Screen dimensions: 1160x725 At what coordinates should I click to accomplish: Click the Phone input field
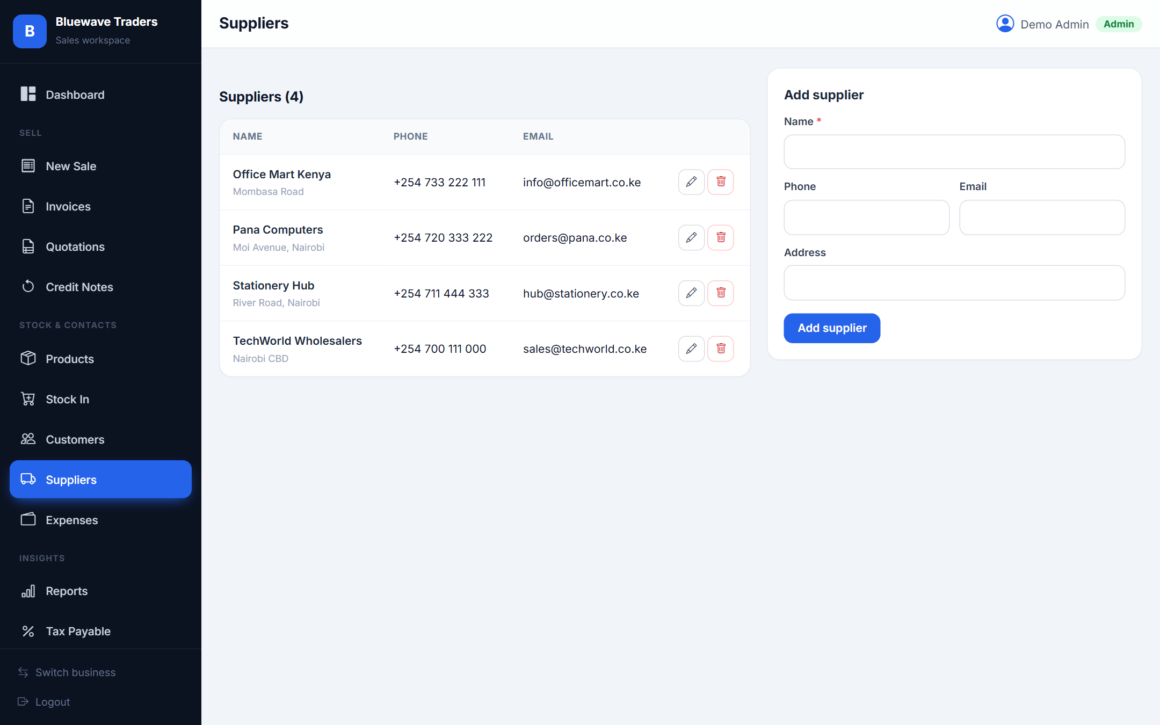click(866, 218)
